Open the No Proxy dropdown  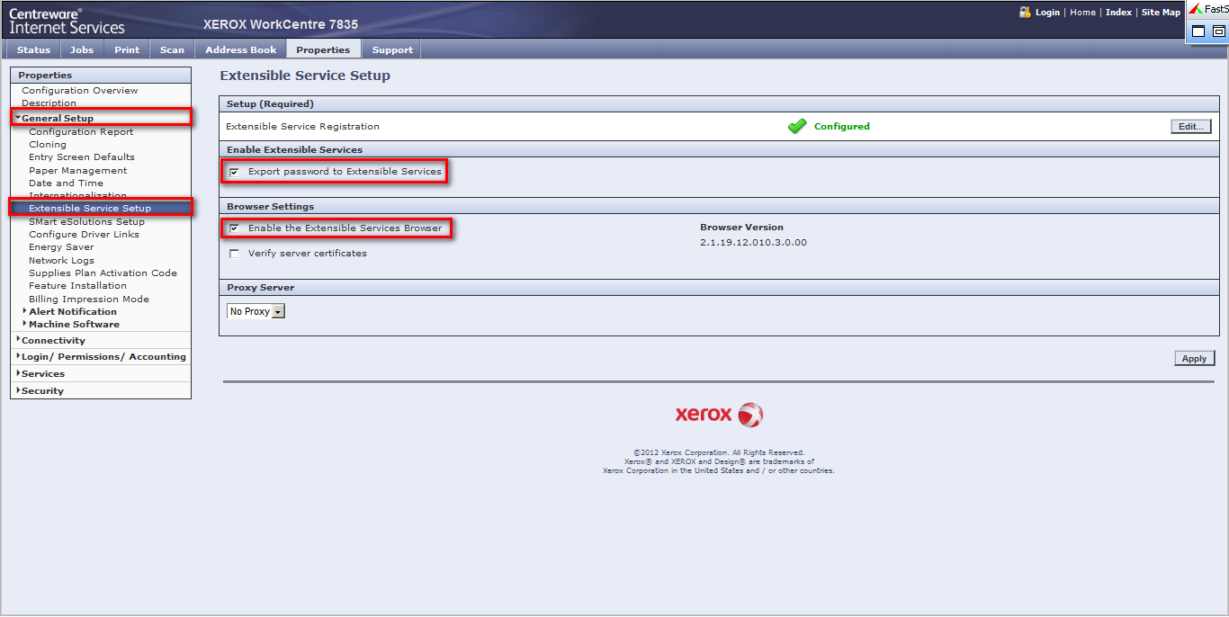point(256,311)
